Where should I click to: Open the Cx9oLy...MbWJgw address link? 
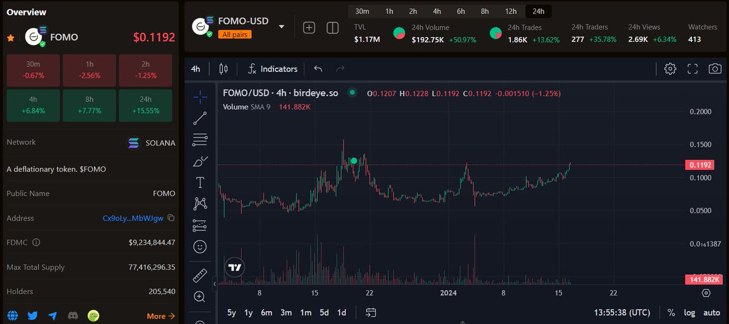(133, 218)
